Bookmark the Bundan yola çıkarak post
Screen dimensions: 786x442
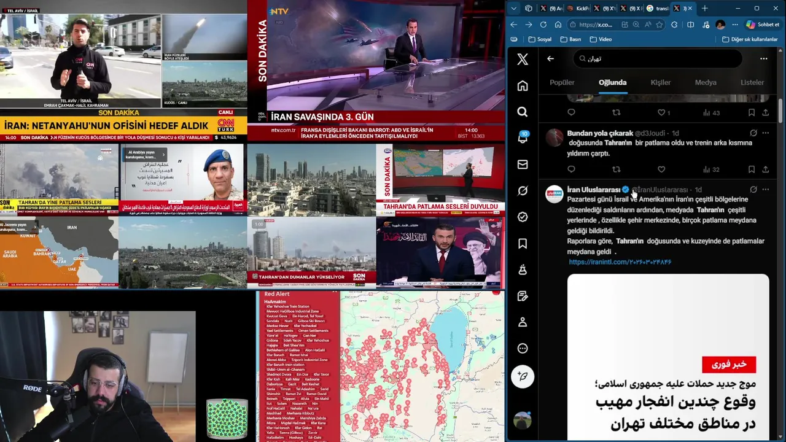[752, 169]
